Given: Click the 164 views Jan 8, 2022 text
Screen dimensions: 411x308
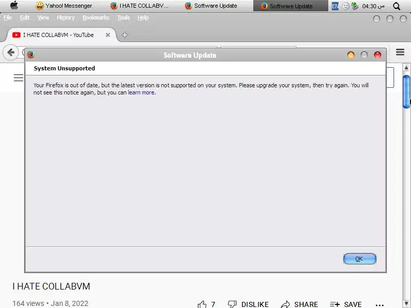Looking at the screenshot, I should pyautogui.click(x=50, y=303).
